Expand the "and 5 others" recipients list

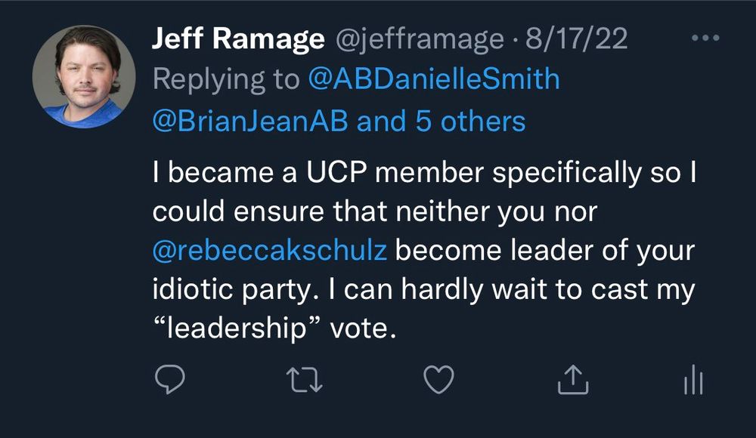(x=441, y=121)
